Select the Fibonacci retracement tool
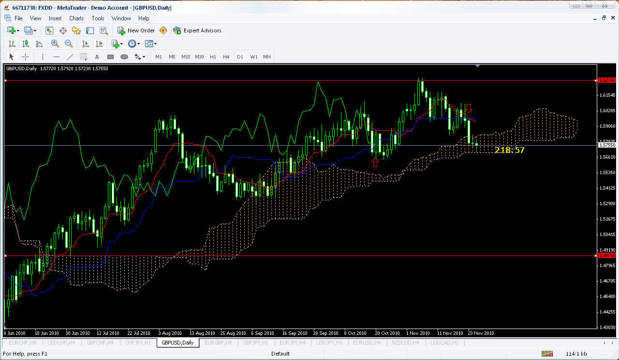Viewport: 619px width, 360px height. click(84, 57)
